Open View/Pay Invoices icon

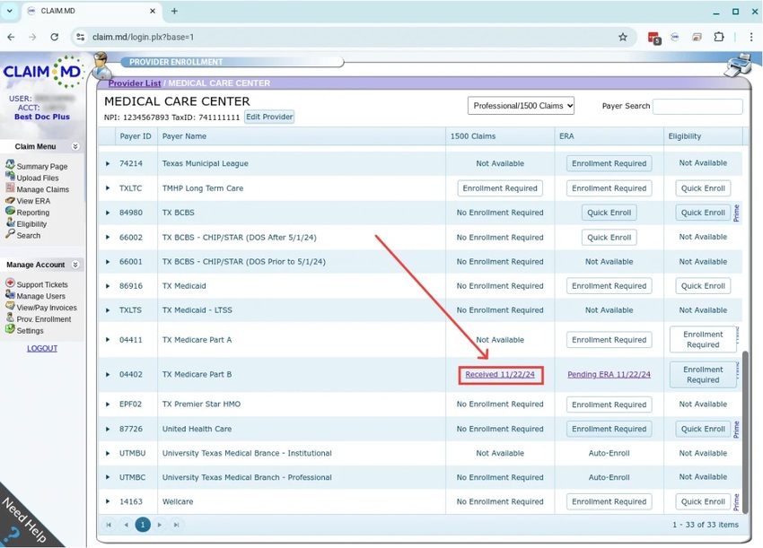click(x=10, y=307)
